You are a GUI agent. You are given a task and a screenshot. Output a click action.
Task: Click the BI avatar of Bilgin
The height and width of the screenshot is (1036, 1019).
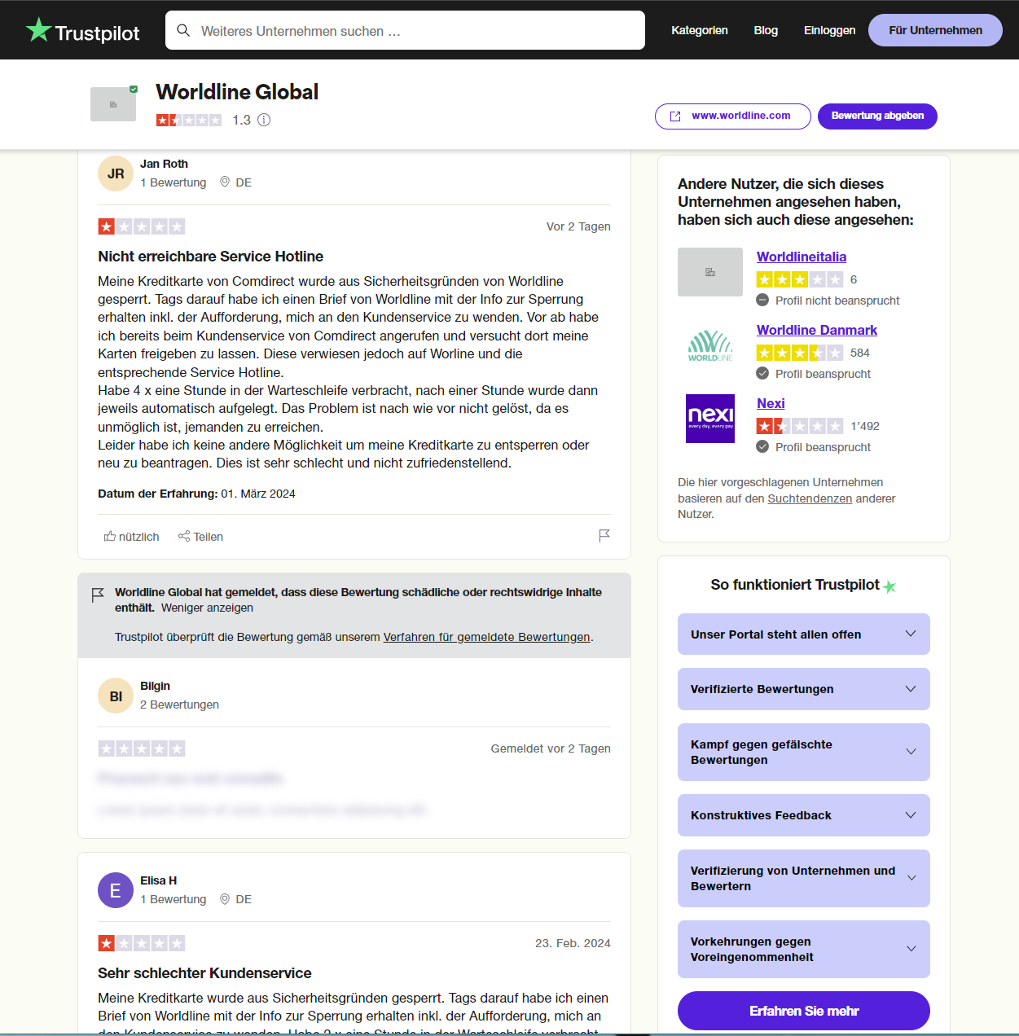(x=116, y=696)
